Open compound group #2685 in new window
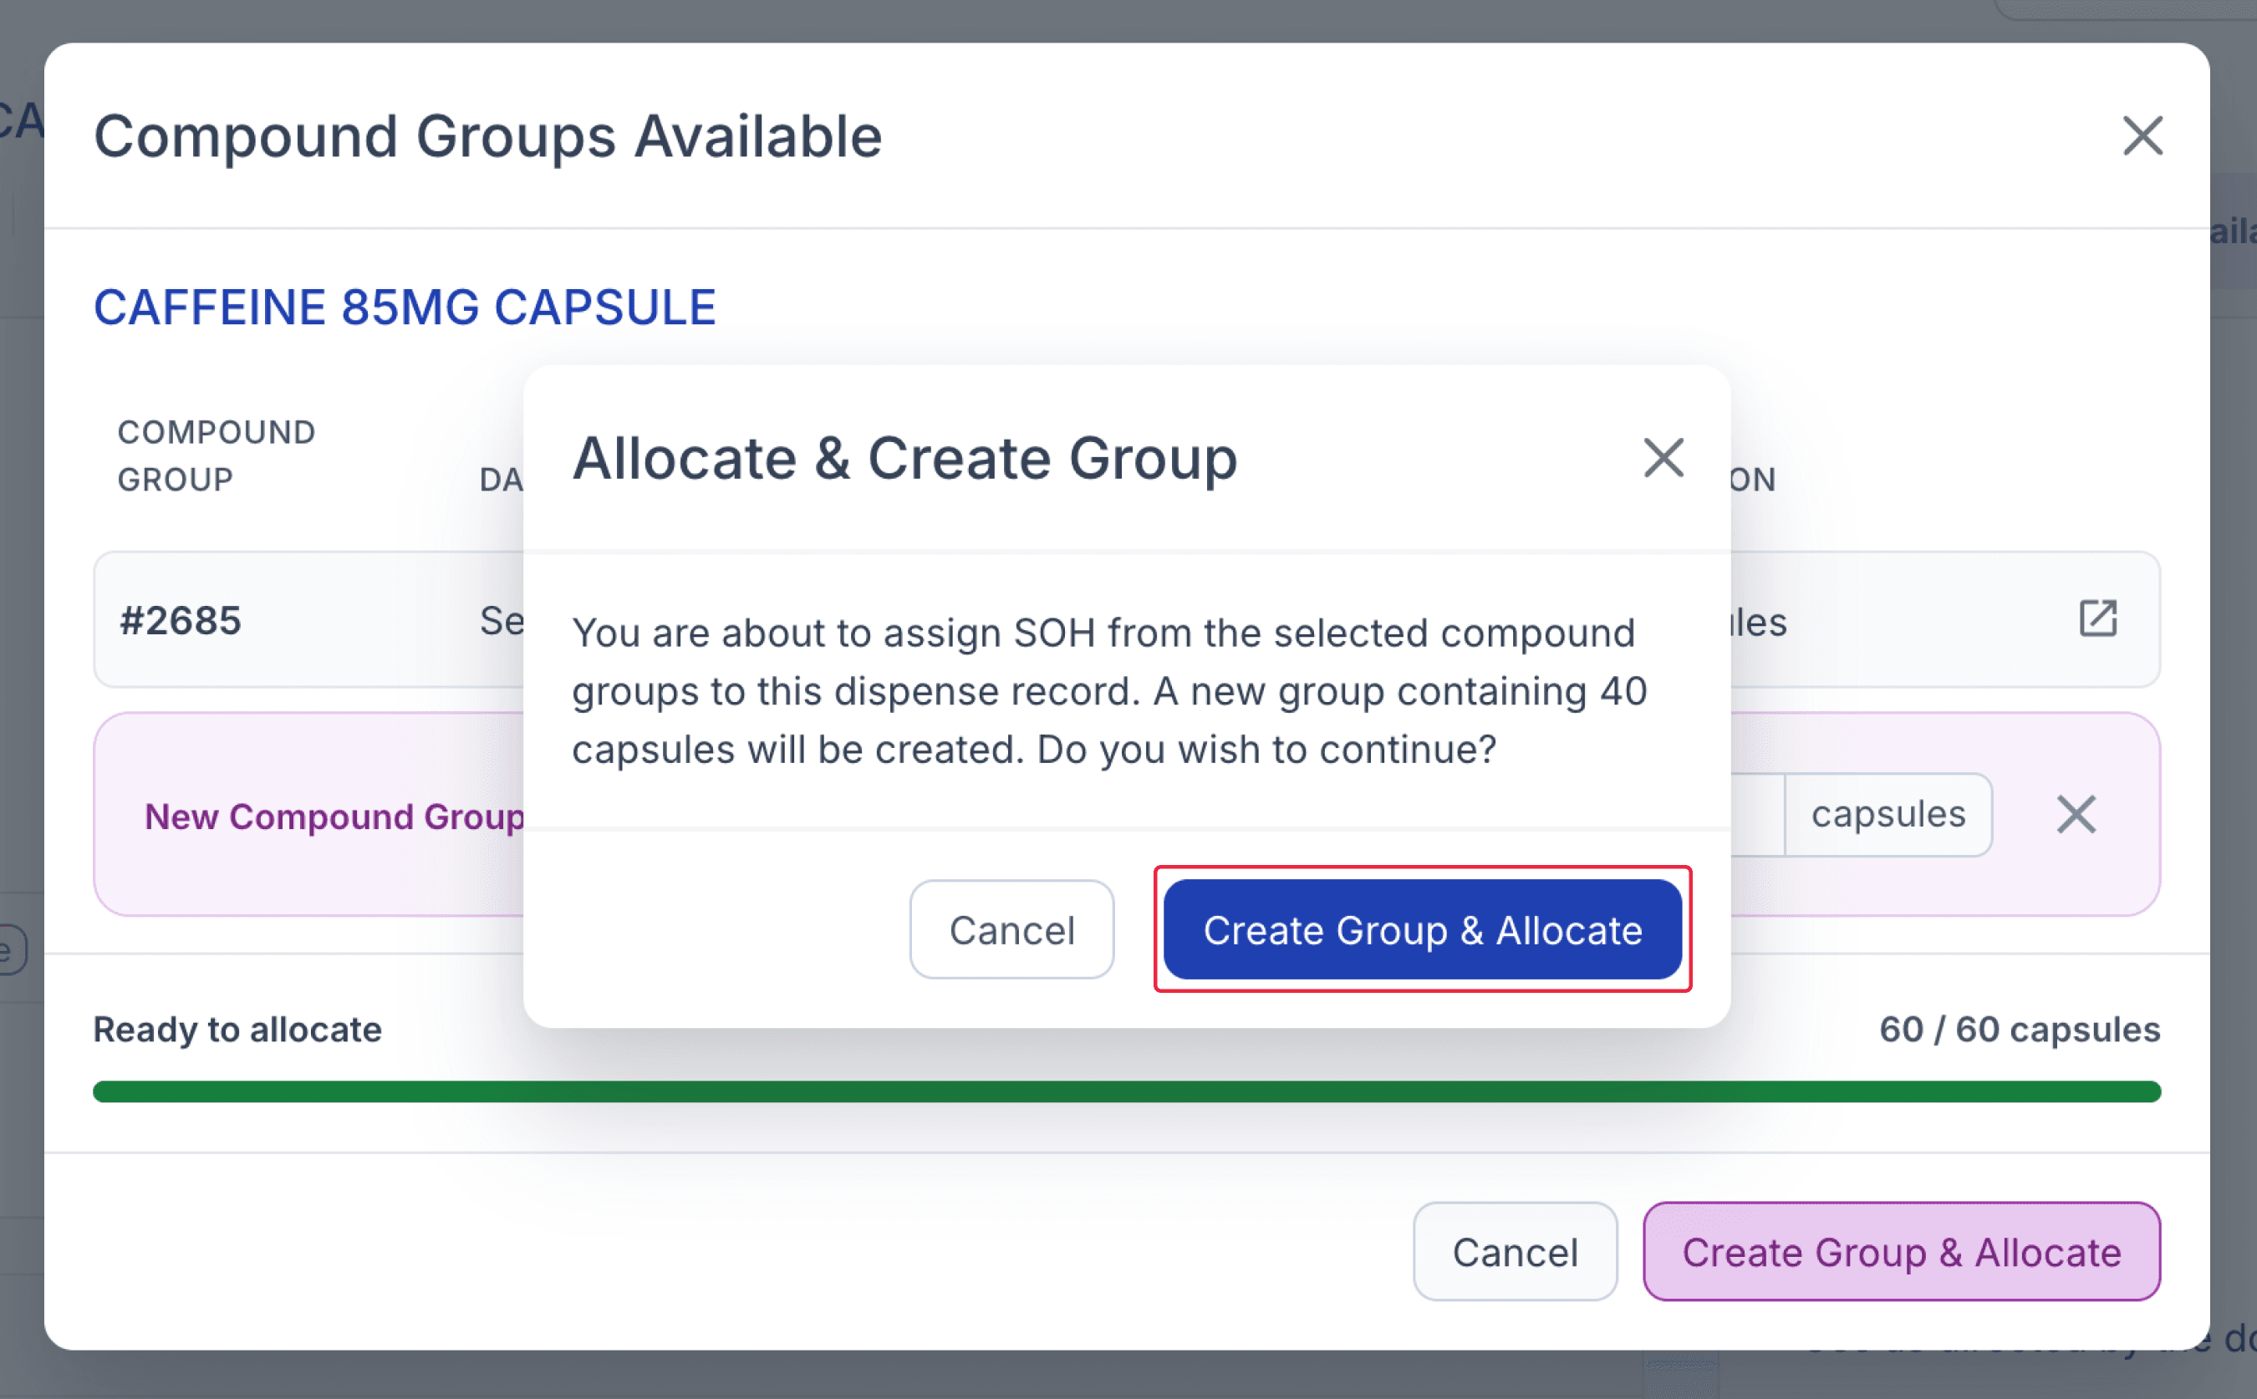The width and height of the screenshot is (2257, 1399). coord(2097,619)
